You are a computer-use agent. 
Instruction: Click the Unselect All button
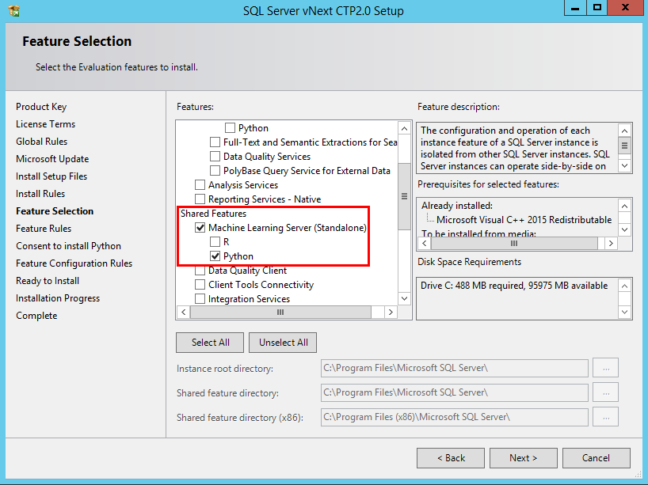[283, 343]
